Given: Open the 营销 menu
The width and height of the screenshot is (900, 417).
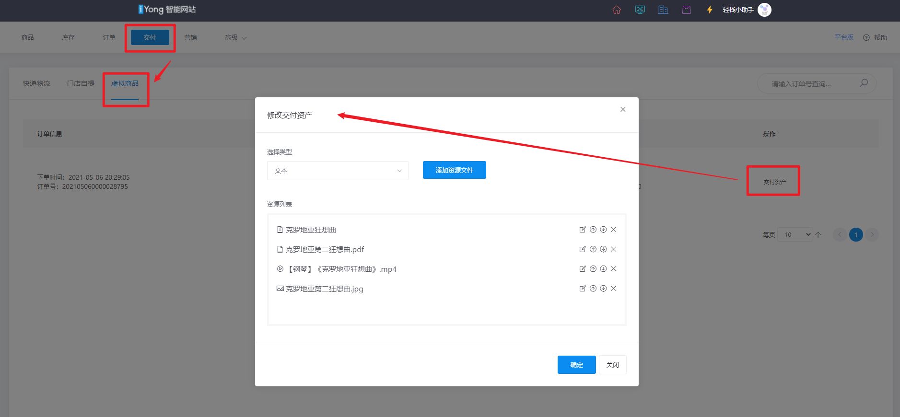Looking at the screenshot, I should point(190,37).
